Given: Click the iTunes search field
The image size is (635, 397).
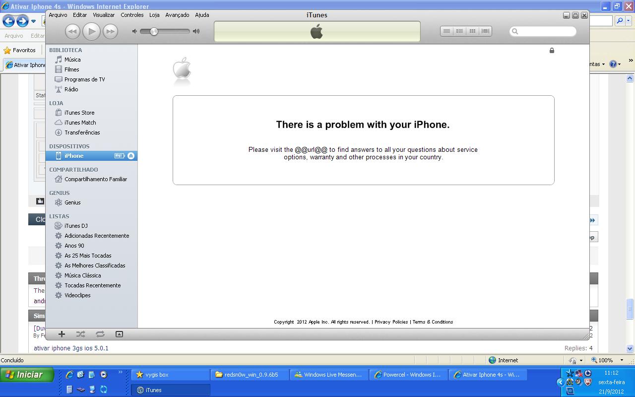Looking at the screenshot, I should coord(543,31).
